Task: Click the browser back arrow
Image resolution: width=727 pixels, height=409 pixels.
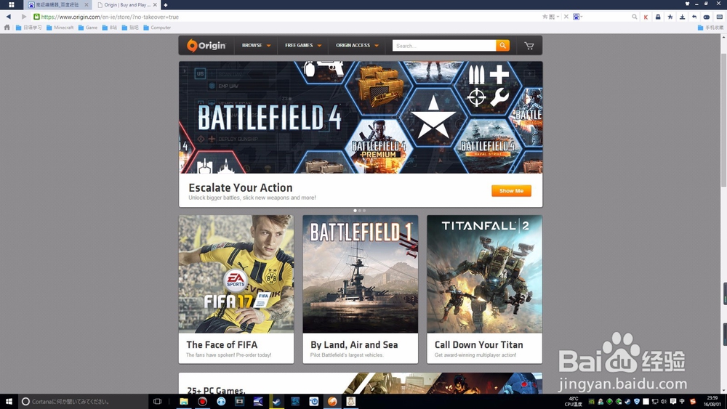Action: pos(8,17)
